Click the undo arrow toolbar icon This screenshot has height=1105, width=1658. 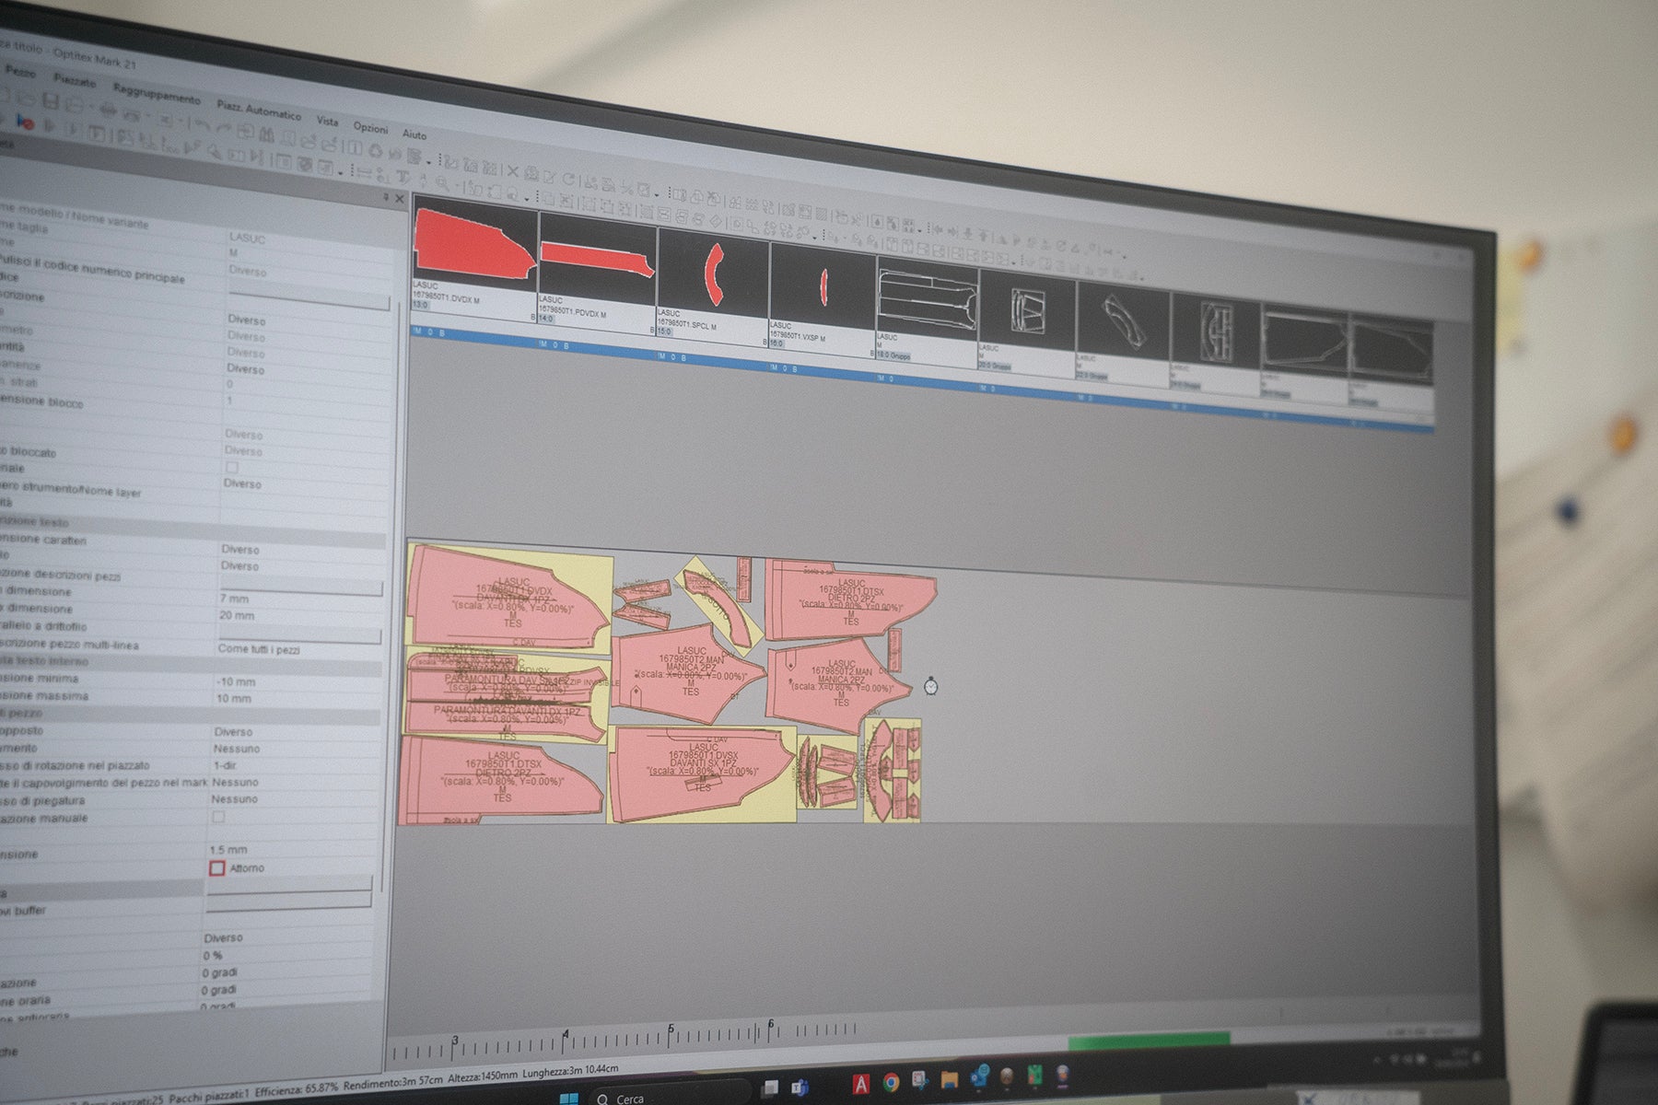(x=202, y=123)
